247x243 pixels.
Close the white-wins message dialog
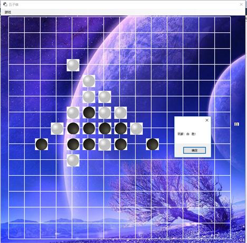coord(207,120)
